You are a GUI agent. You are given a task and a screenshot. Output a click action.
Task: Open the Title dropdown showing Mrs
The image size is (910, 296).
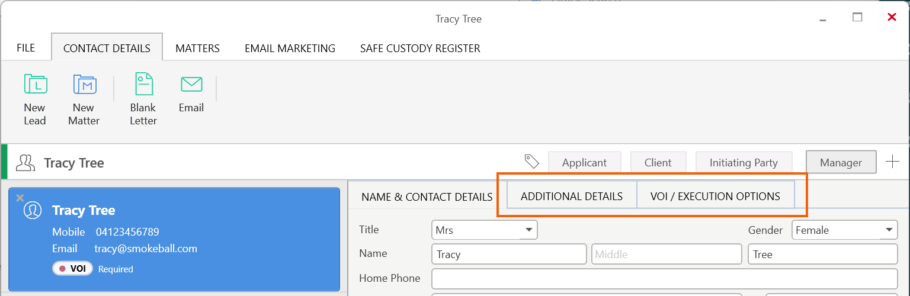point(484,230)
